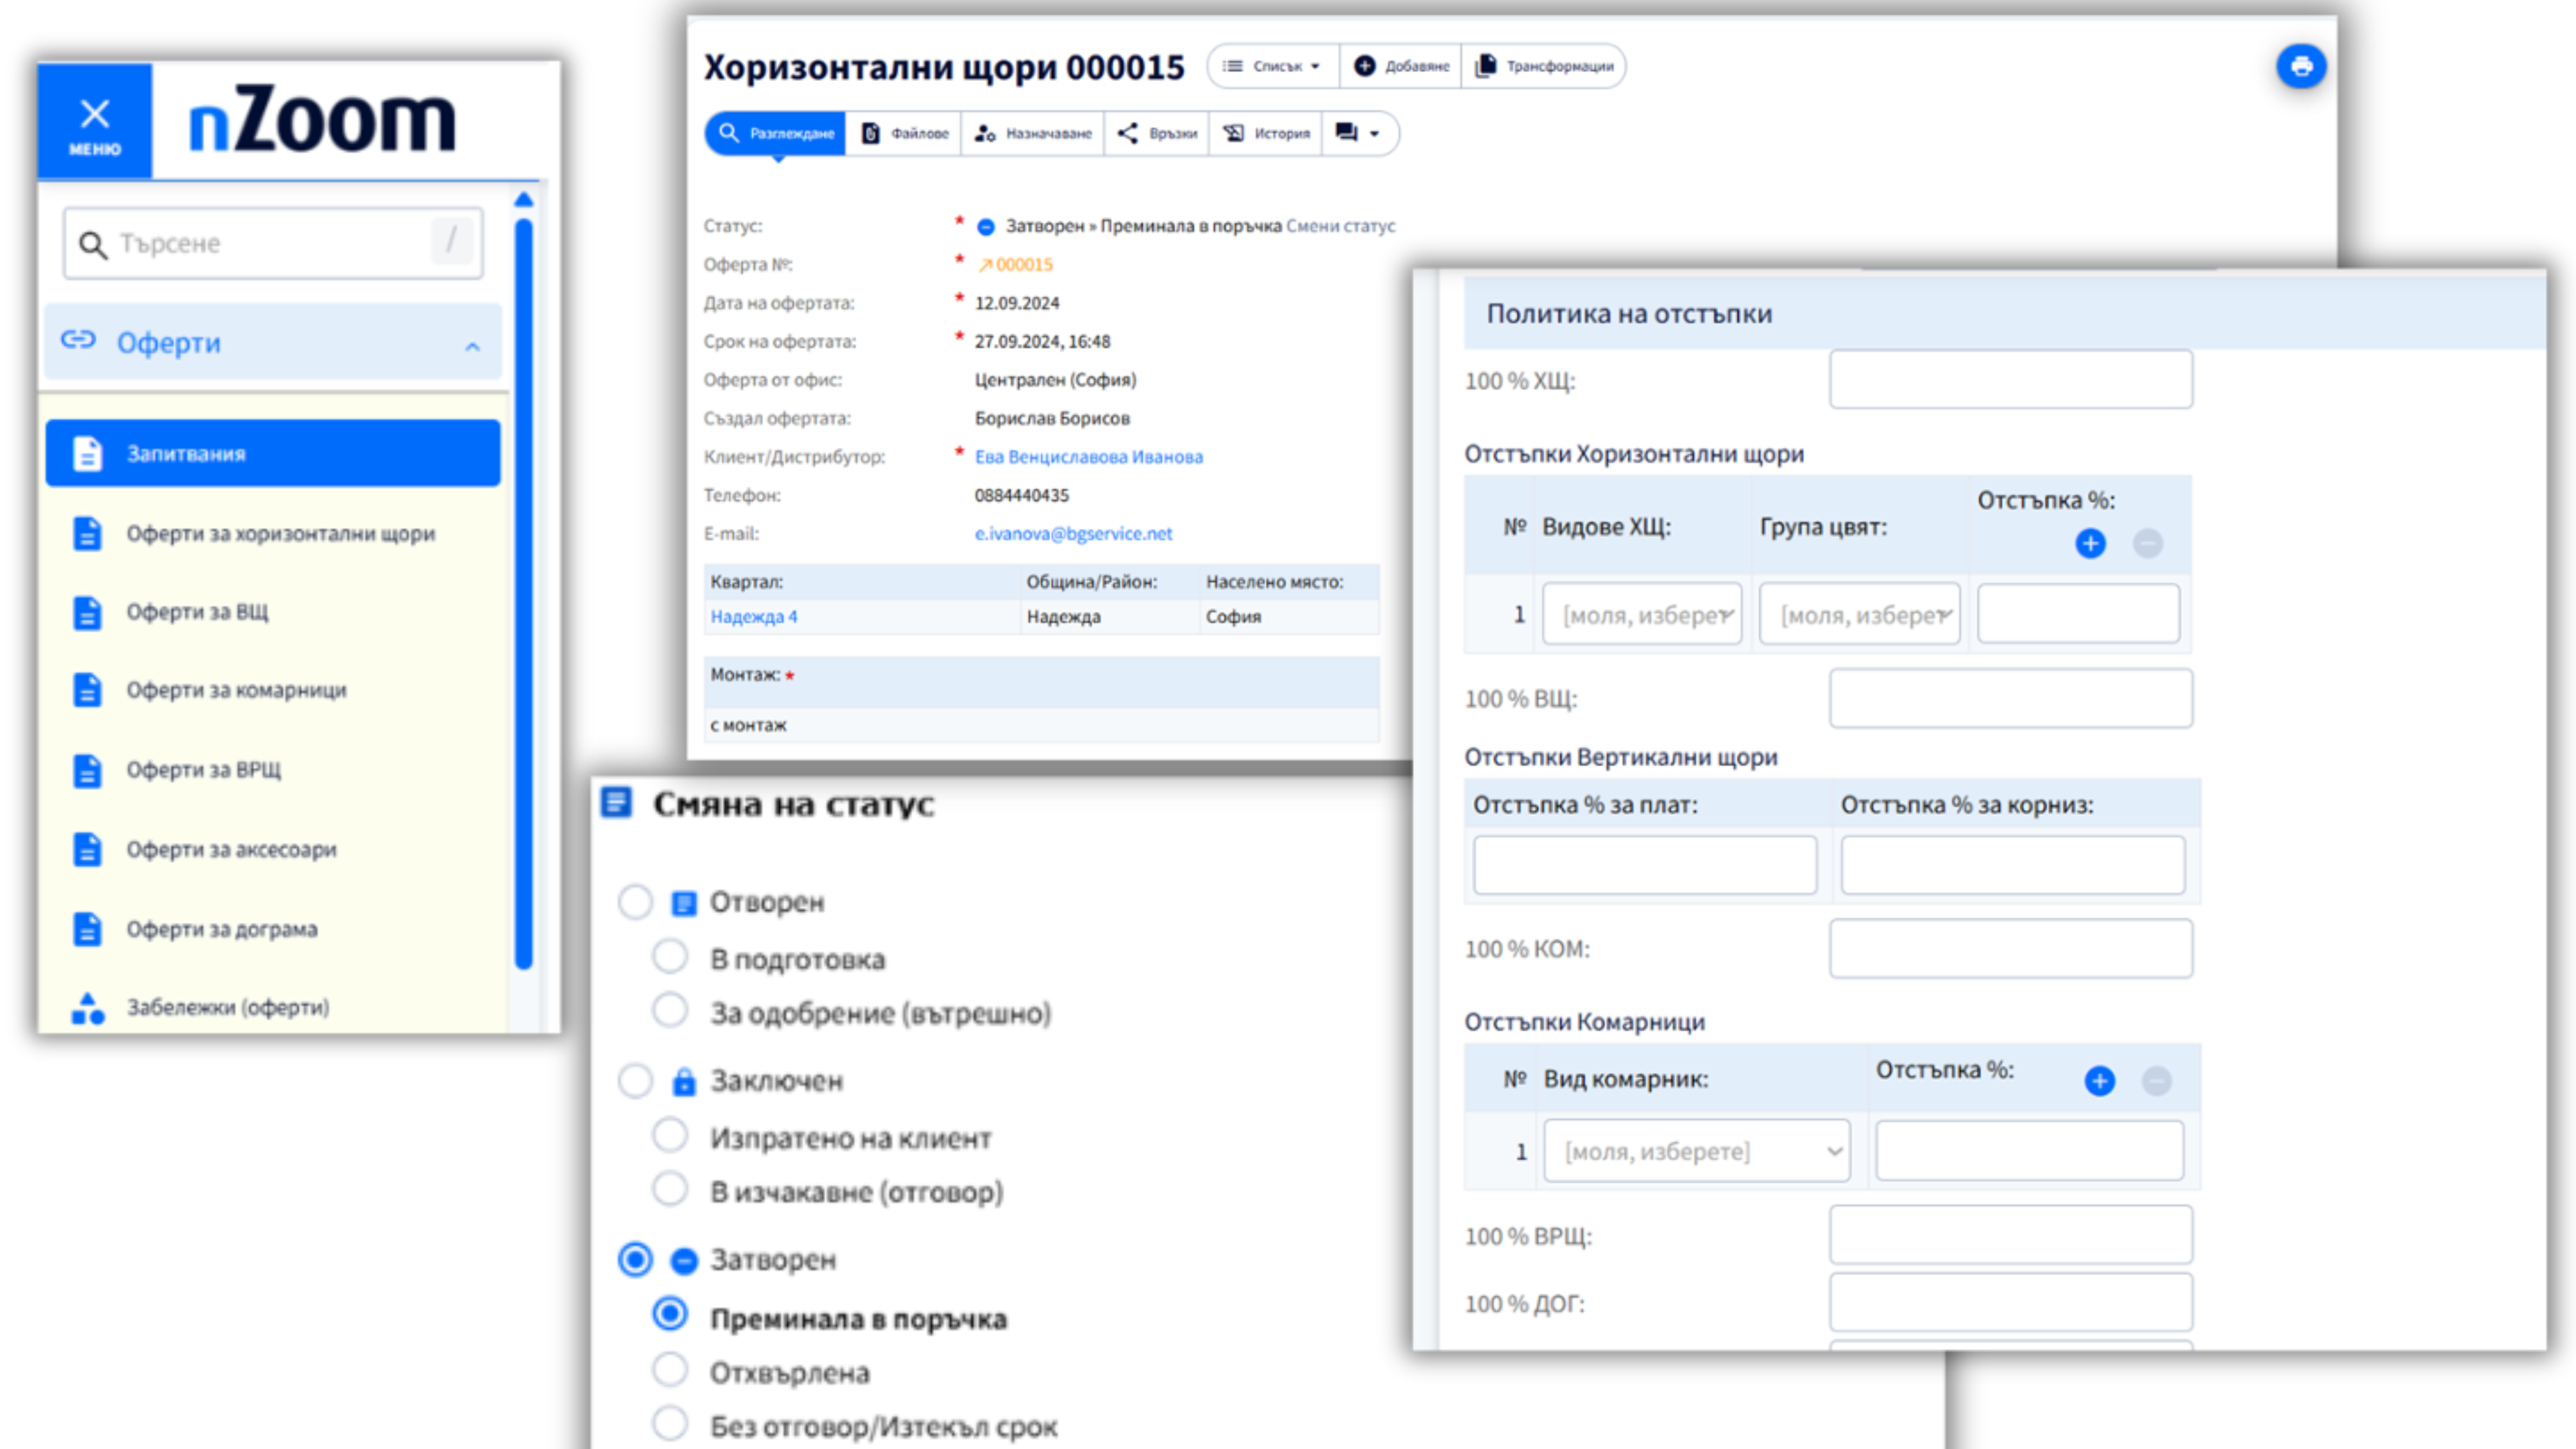The height and width of the screenshot is (1449, 2576).
Task: Open the Надежда 4 quarter link
Action: 754,617
